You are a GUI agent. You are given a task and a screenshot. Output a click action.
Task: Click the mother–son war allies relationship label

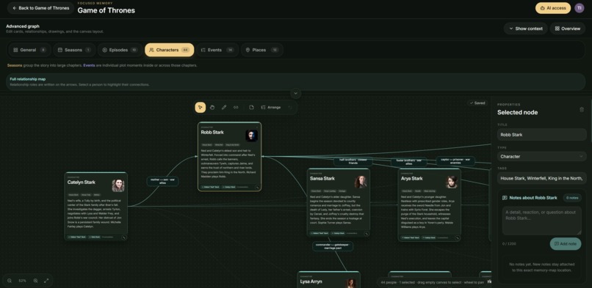pyautogui.click(x=162, y=182)
